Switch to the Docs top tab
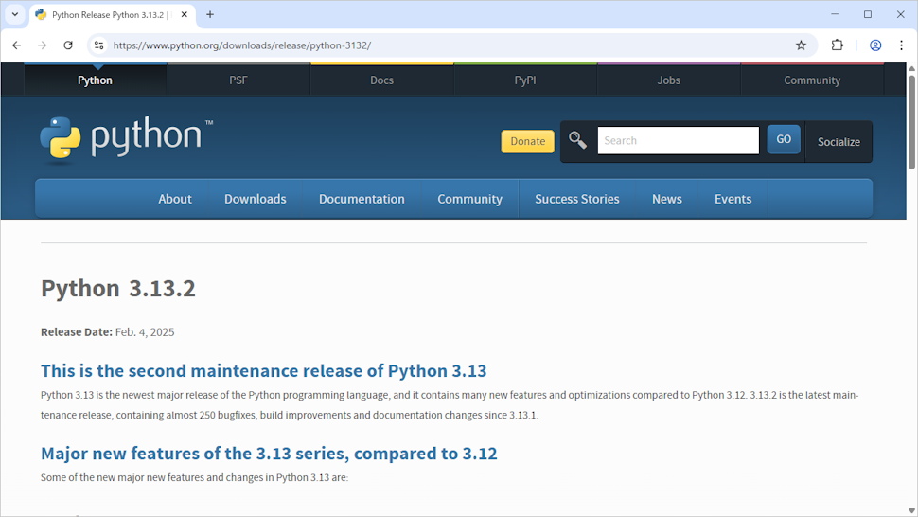The width and height of the screenshot is (918, 517). click(x=381, y=80)
